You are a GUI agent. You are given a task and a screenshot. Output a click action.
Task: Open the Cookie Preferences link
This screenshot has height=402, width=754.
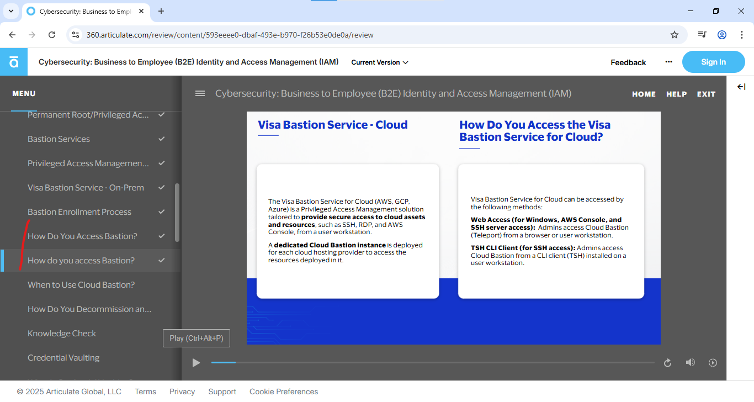284,392
